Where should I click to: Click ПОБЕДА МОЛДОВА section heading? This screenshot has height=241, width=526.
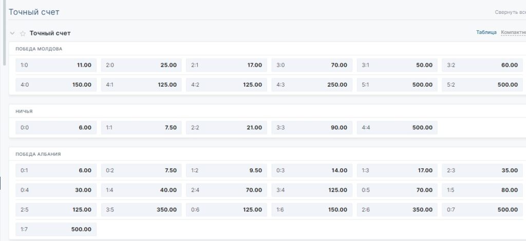39,49
